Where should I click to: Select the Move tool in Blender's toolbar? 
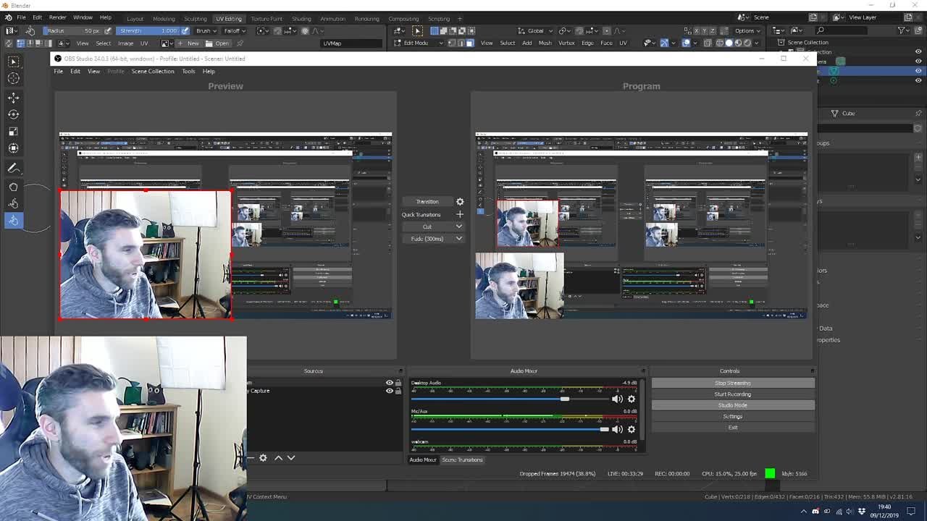click(x=14, y=98)
